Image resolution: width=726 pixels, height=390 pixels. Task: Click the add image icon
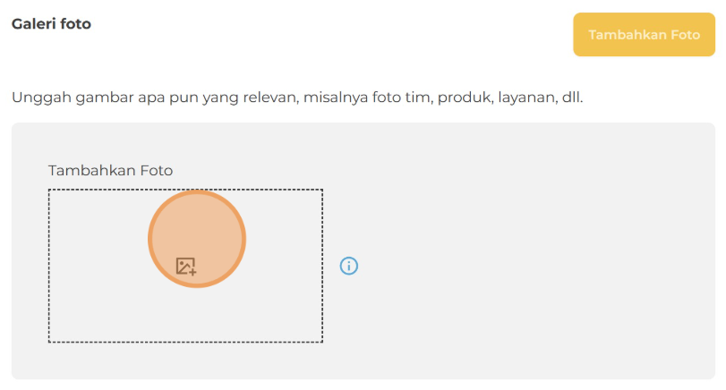[x=185, y=266]
